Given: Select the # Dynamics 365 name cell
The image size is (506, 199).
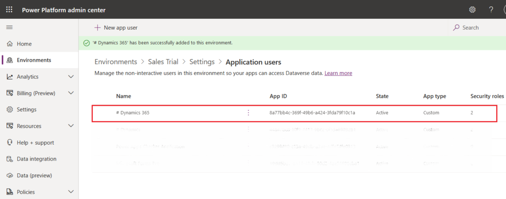Looking at the screenshot, I should pyautogui.click(x=132, y=113).
